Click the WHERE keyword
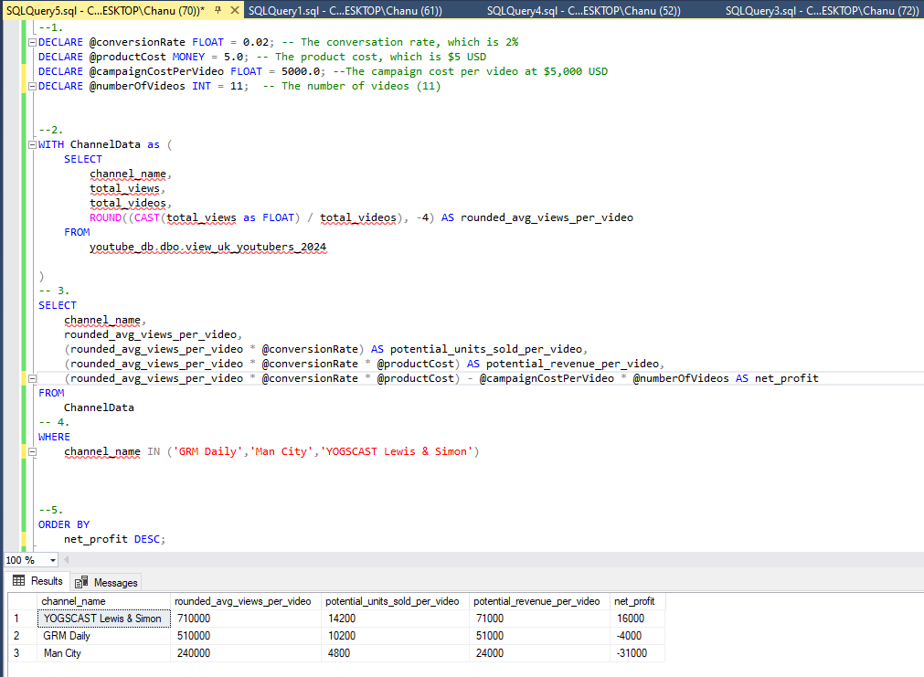This screenshot has width=924, height=677. click(x=54, y=437)
